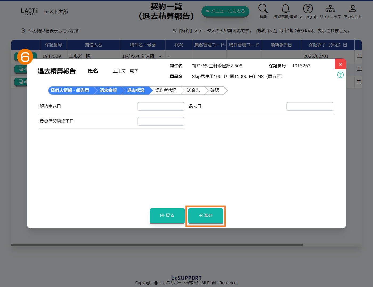Click the 退去日 date field
Viewport: 373px width, 287px height.
point(310,106)
